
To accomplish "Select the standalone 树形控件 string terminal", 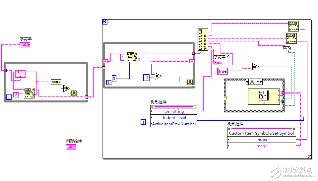I will pyautogui.click(x=71, y=147).
